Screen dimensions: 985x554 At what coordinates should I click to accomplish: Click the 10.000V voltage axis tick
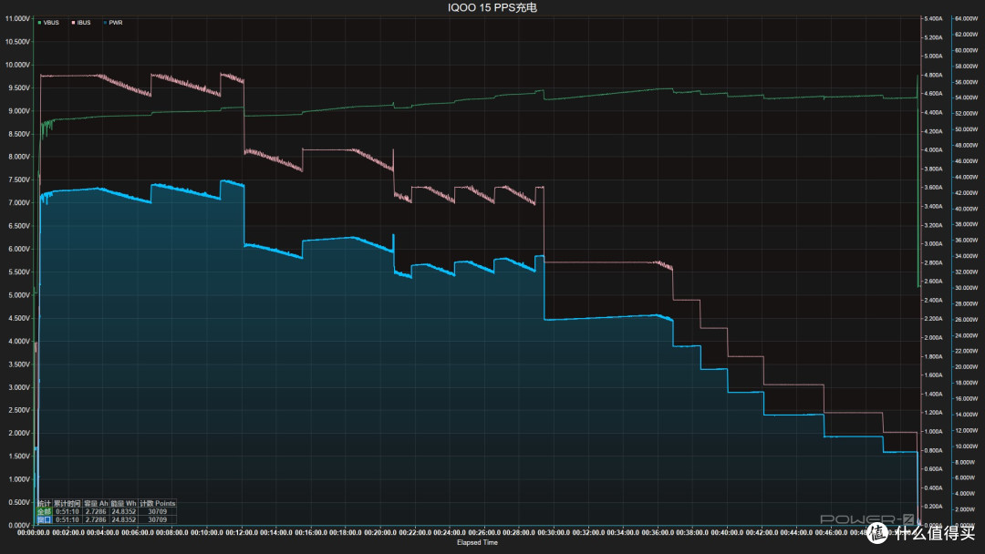pos(17,65)
